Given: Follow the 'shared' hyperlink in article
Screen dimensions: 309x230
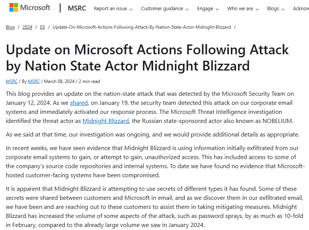Looking at the screenshot, I should (x=79, y=103).
